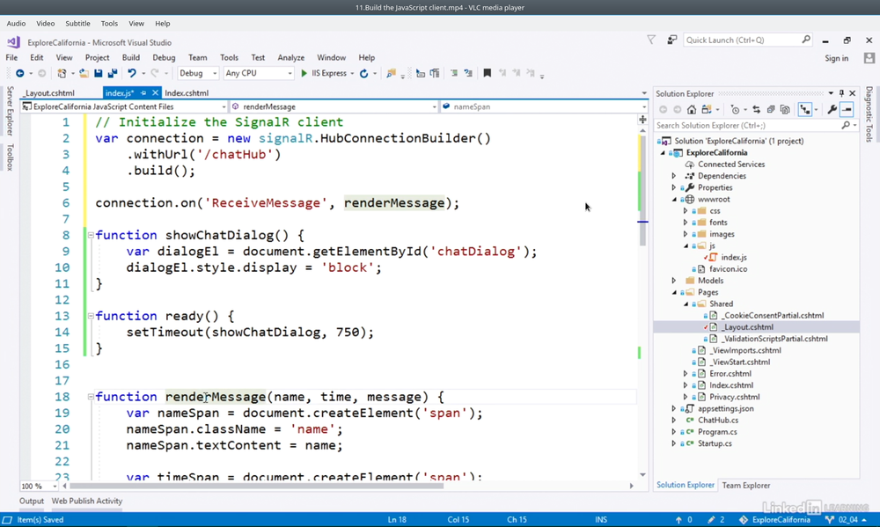The image size is (880, 527).
Task: Click the Collapse All icon in Solution Explorer
Action: (x=771, y=109)
